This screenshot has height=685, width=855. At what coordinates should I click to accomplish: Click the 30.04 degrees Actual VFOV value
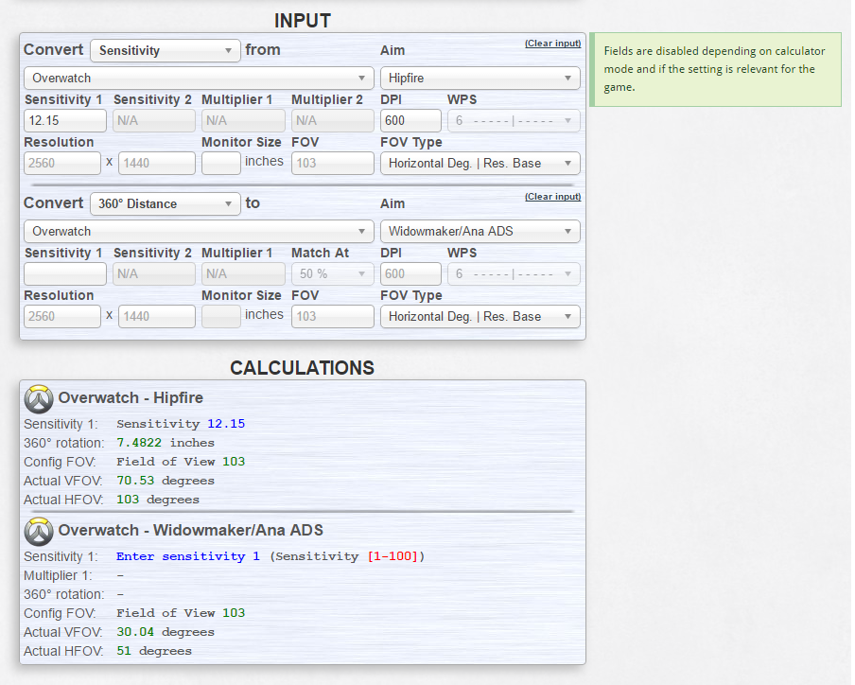point(166,632)
